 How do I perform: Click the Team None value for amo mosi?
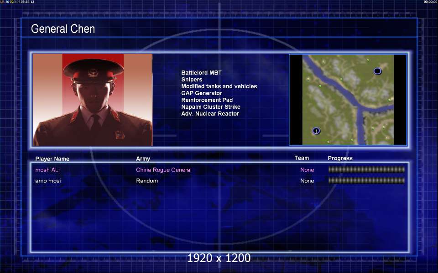tap(307, 181)
